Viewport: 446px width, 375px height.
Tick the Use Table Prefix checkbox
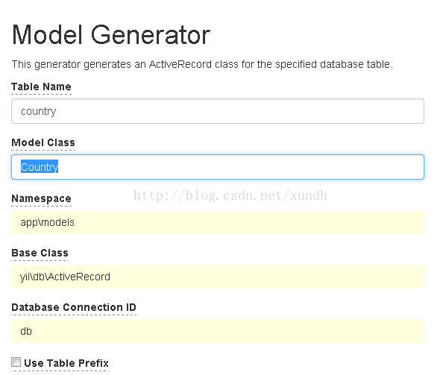(16, 362)
